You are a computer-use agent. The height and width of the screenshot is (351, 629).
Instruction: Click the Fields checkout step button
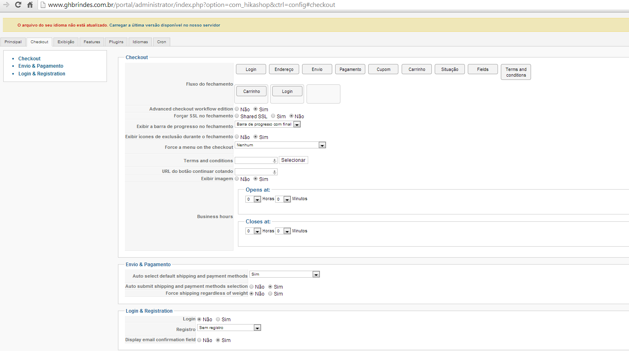483,69
